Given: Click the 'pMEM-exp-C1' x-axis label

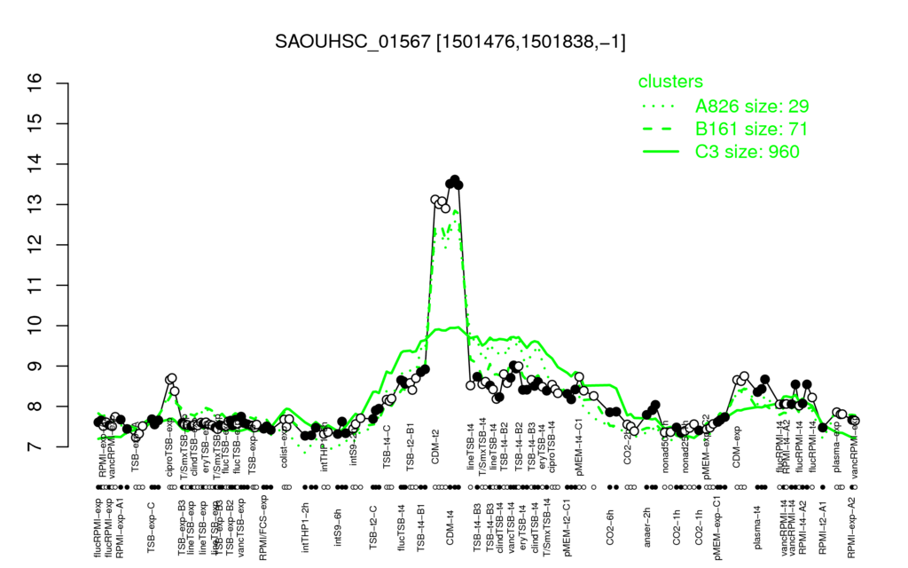Looking at the screenshot, I should (717, 527).
